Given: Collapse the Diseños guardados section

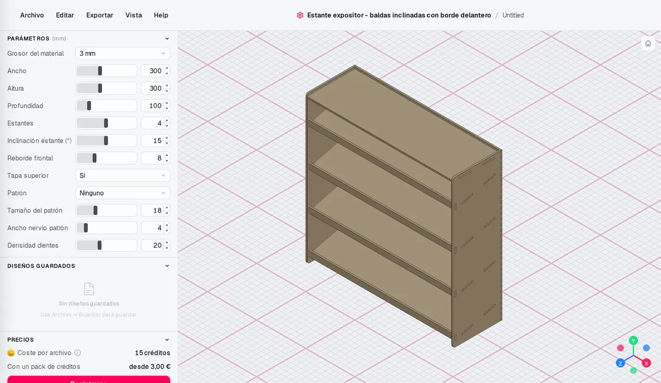Looking at the screenshot, I should (167, 266).
